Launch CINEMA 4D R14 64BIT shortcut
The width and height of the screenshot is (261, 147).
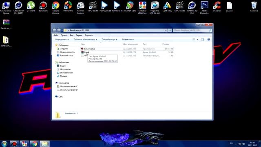point(18,7)
